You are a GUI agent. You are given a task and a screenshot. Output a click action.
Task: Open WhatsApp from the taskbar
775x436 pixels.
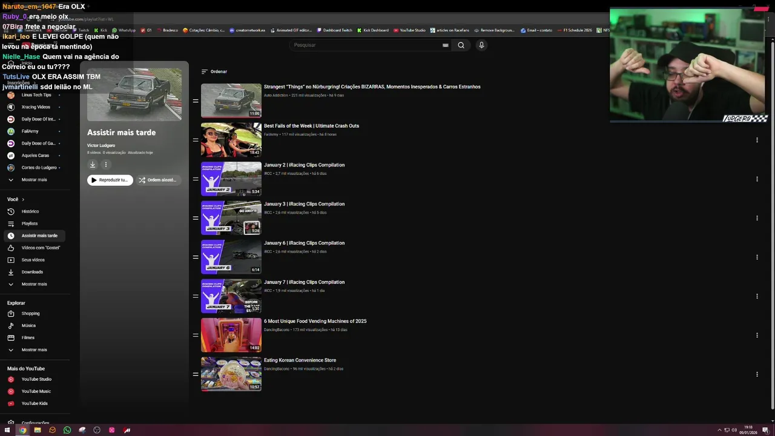67,430
